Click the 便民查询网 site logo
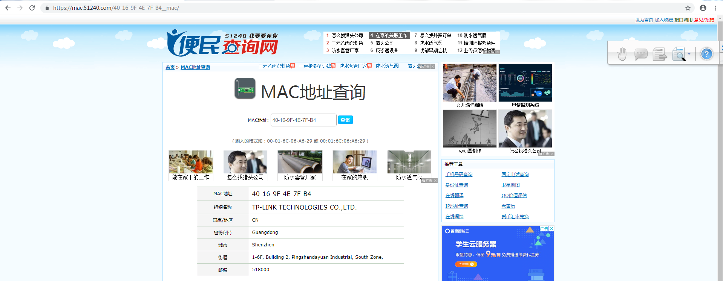 pos(222,43)
